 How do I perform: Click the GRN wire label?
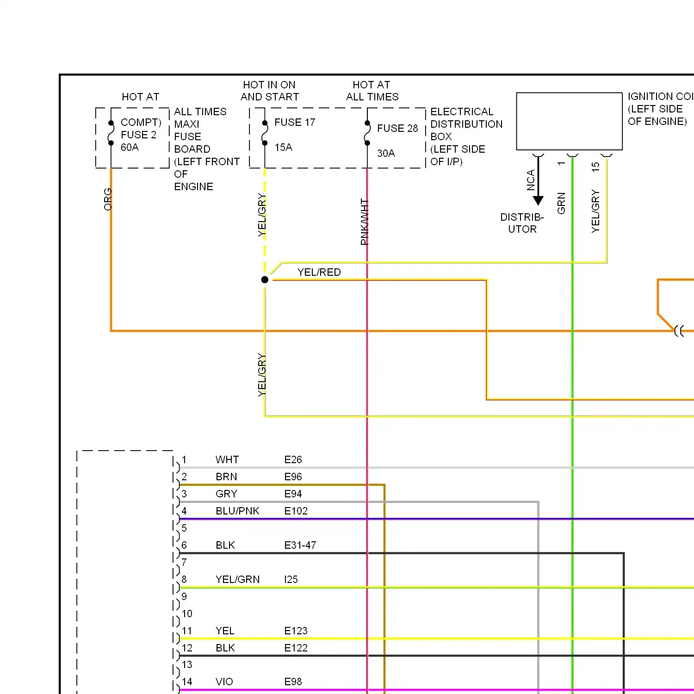pos(561,203)
